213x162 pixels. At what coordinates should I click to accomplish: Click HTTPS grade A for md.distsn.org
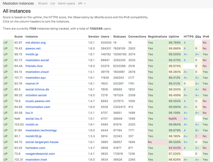coord(185,43)
